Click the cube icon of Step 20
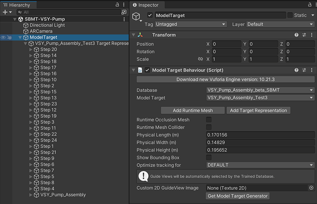Viewport: 317px width, 204px height. (36, 50)
